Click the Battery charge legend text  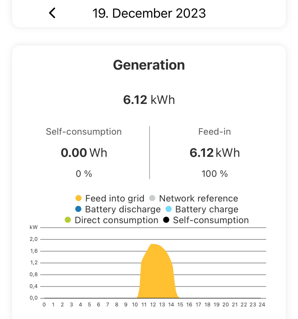tap(207, 209)
